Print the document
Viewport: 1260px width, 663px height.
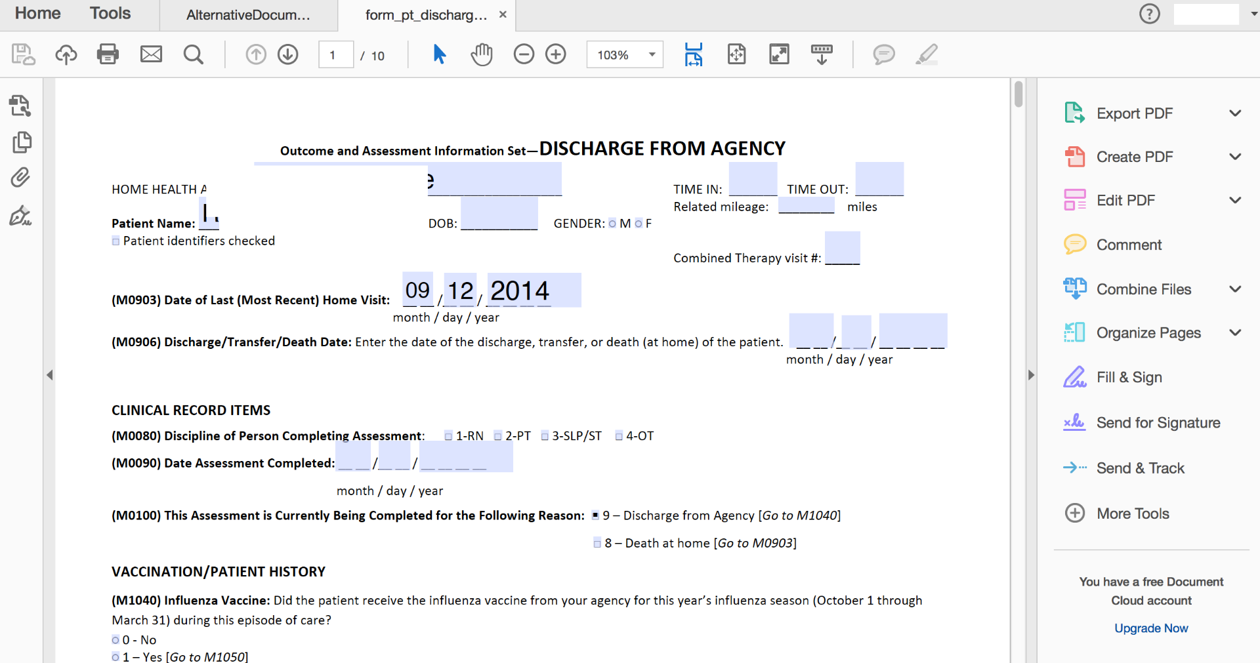[x=108, y=54]
